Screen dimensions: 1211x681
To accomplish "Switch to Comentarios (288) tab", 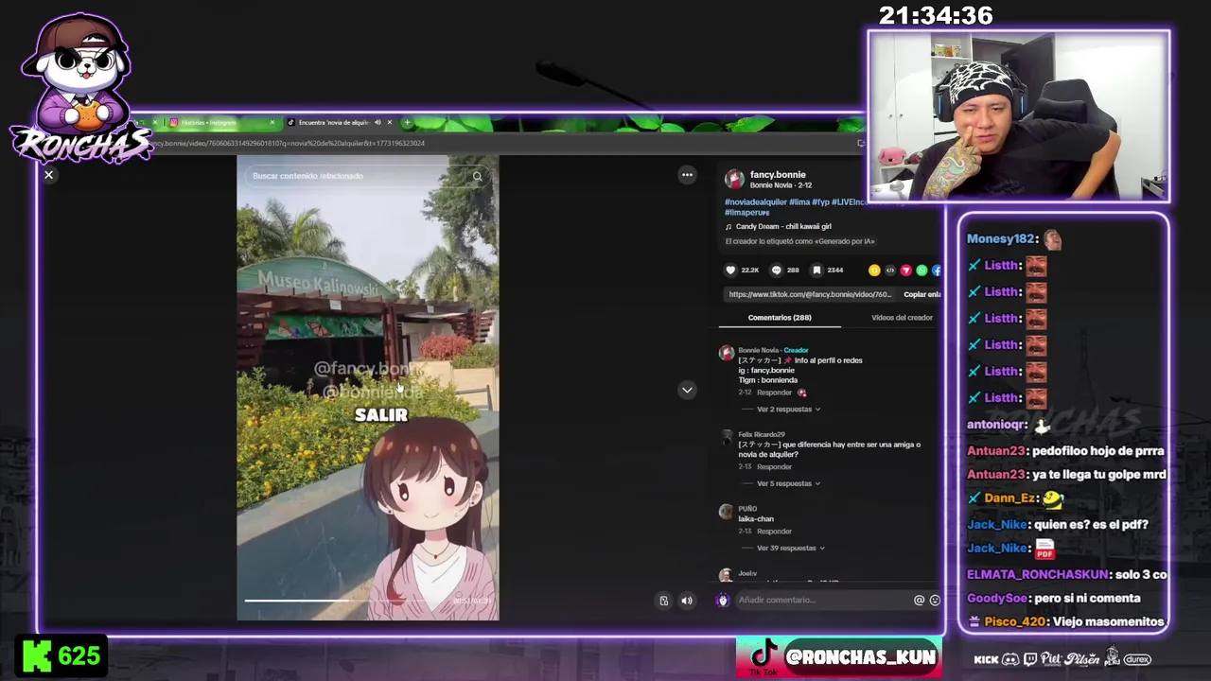I will click(x=780, y=318).
